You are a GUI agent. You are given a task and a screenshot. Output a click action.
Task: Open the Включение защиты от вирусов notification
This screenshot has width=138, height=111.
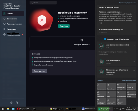(x=116, y=31)
